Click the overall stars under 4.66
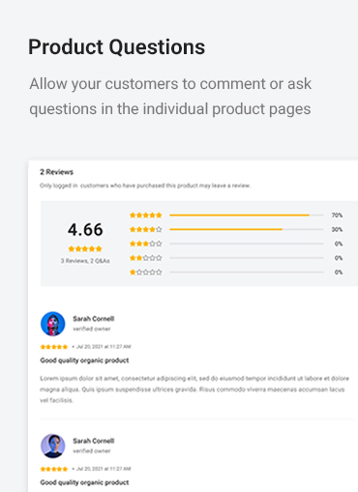The image size is (358, 492). [85, 248]
